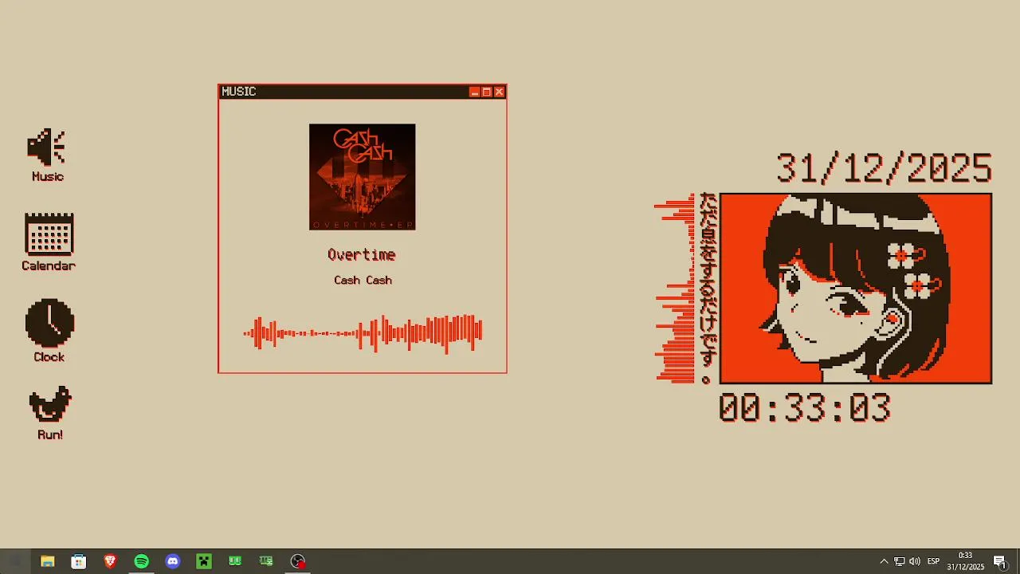The image size is (1020, 574).
Task: Close the MUSIC window
Action: click(500, 92)
